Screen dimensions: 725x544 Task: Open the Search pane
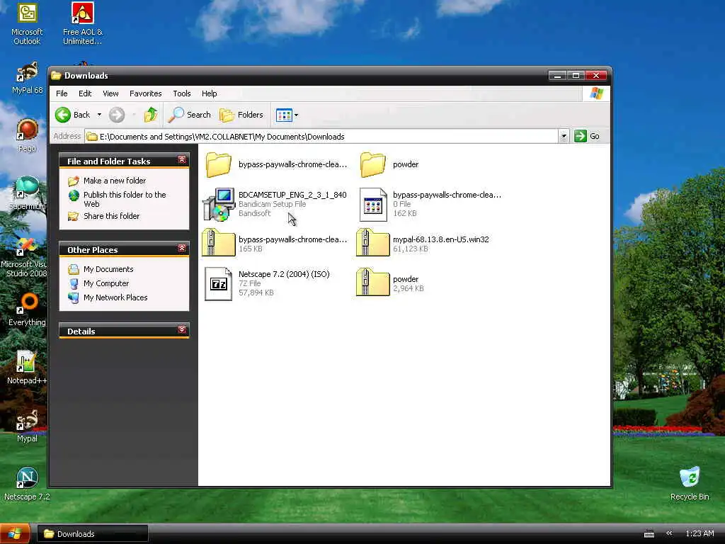(189, 115)
